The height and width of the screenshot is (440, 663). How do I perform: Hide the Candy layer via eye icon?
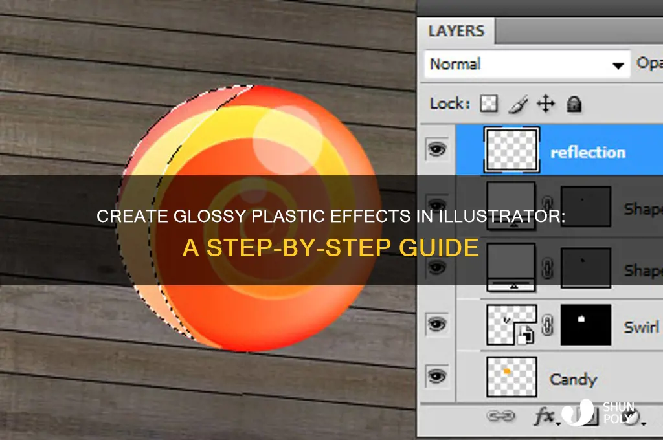[x=437, y=376]
